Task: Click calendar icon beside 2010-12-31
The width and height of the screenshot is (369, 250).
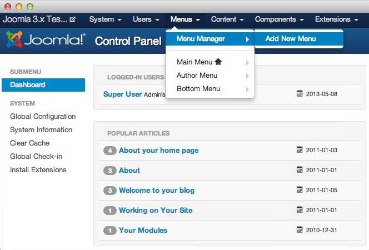Action: coord(300,230)
